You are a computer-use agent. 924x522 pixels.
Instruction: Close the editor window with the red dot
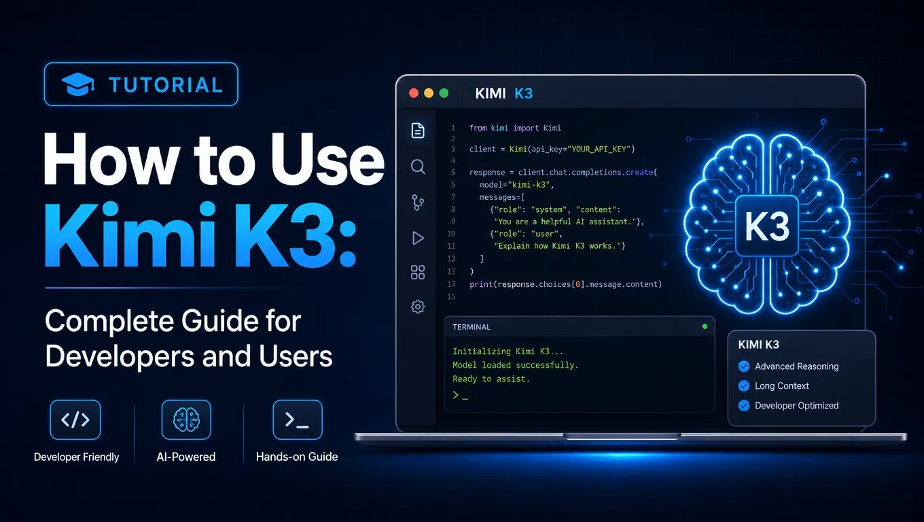coord(412,93)
